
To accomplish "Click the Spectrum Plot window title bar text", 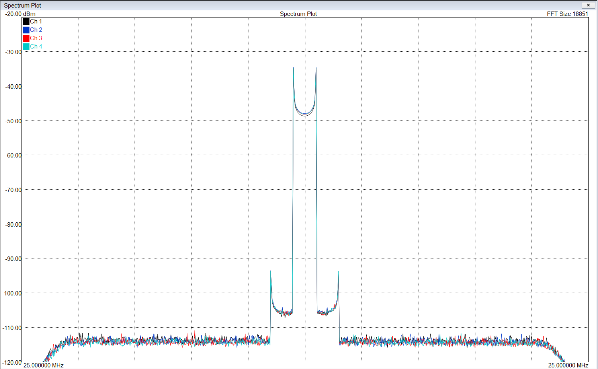I will (x=23, y=6).
